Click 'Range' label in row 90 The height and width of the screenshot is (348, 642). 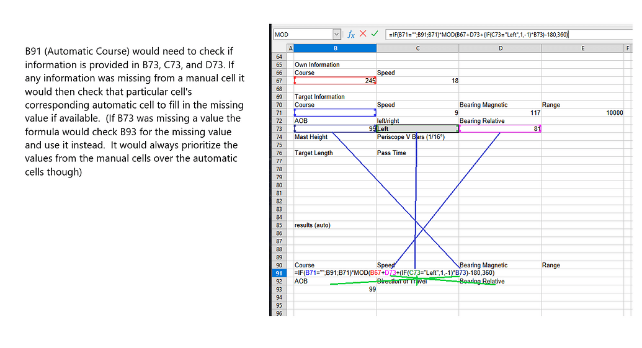[x=551, y=265]
